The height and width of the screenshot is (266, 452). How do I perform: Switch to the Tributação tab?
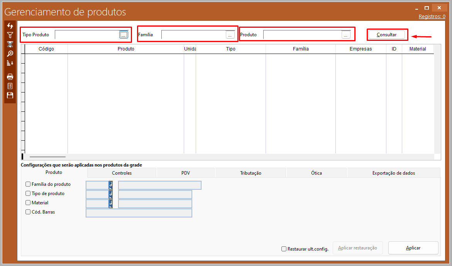click(251, 173)
